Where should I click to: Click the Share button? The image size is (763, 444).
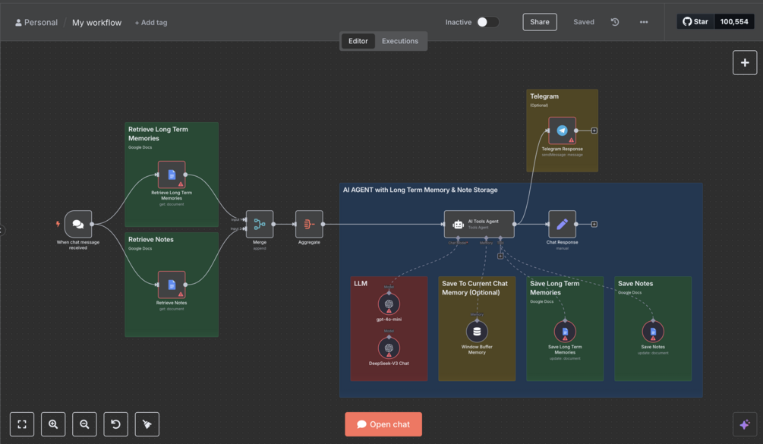coord(540,22)
